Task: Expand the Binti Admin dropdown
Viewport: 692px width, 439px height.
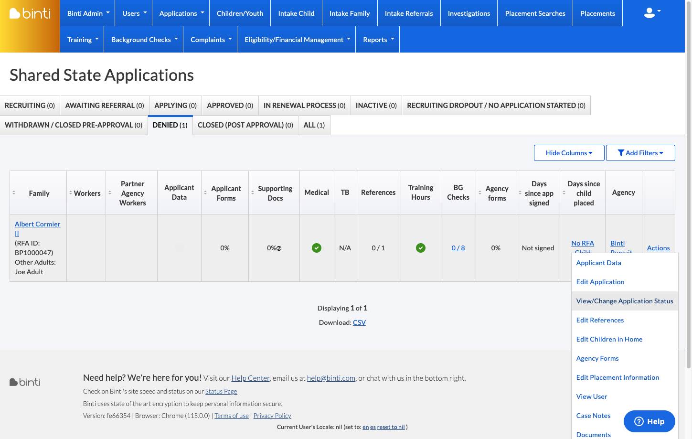Action: pos(88,13)
